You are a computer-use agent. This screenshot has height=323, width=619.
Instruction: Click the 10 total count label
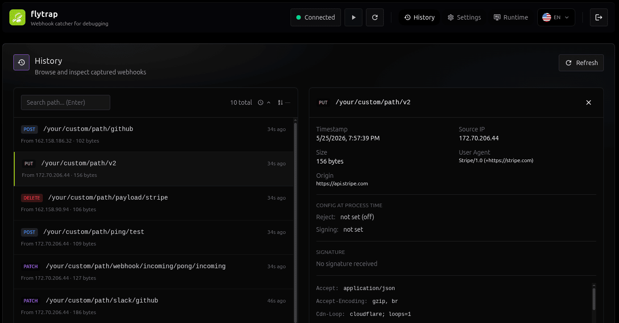(x=241, y=102)
